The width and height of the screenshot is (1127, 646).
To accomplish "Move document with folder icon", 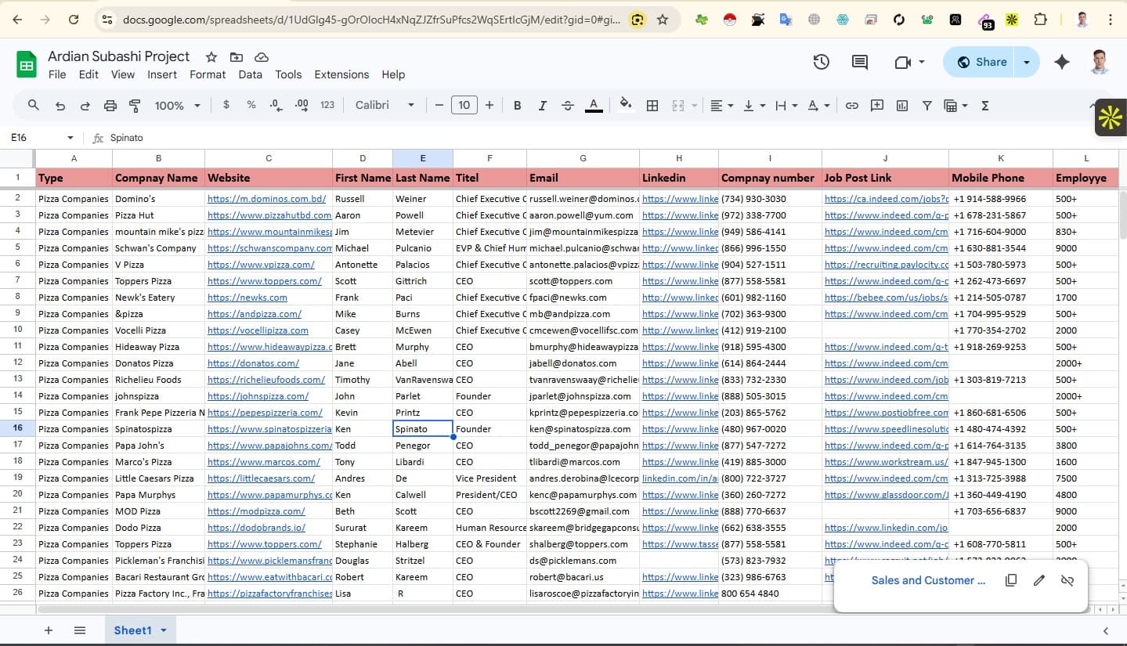I will tap(237, 56).
